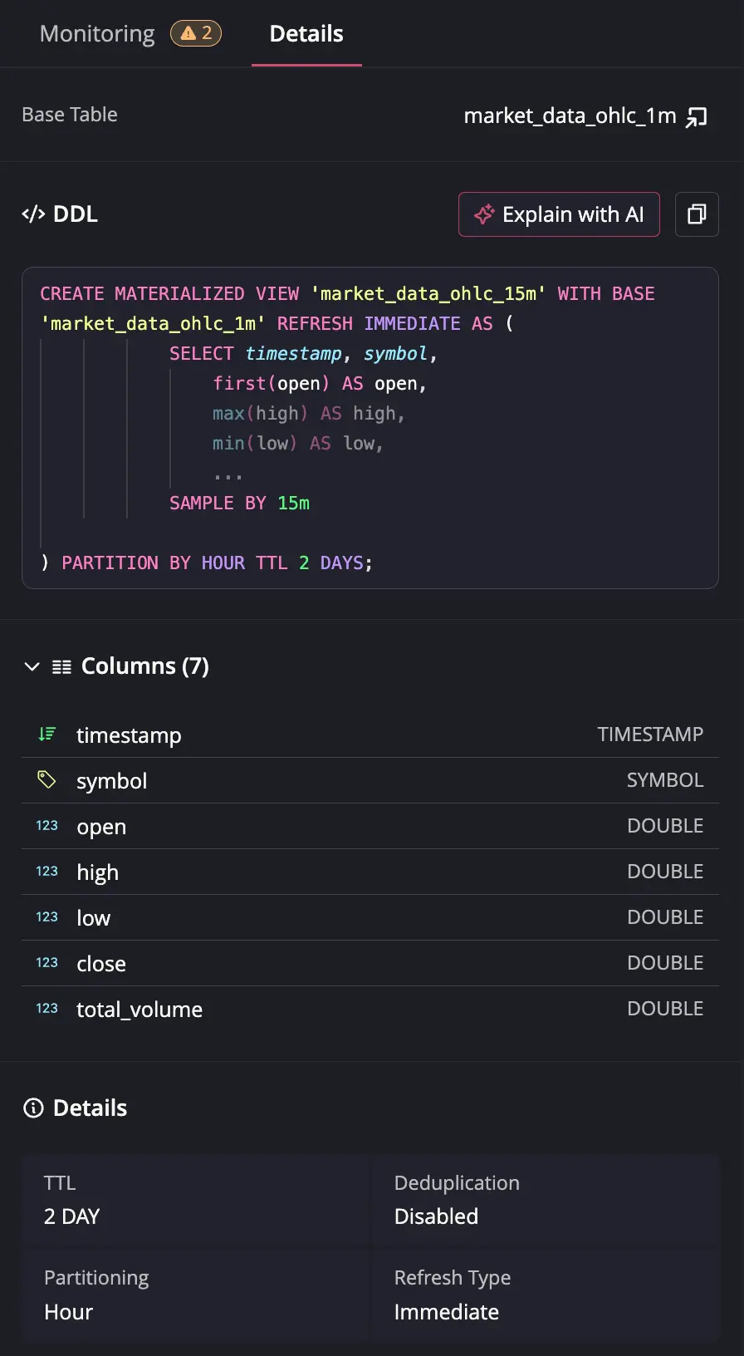Click the tag icon beside the symbol column
744x1356 pixels.
coord(46,779)
